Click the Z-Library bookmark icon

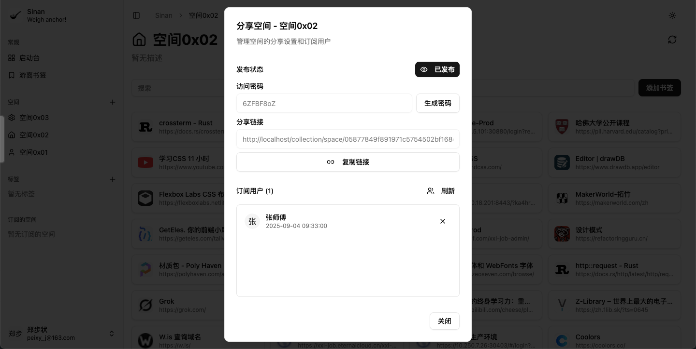562,305
